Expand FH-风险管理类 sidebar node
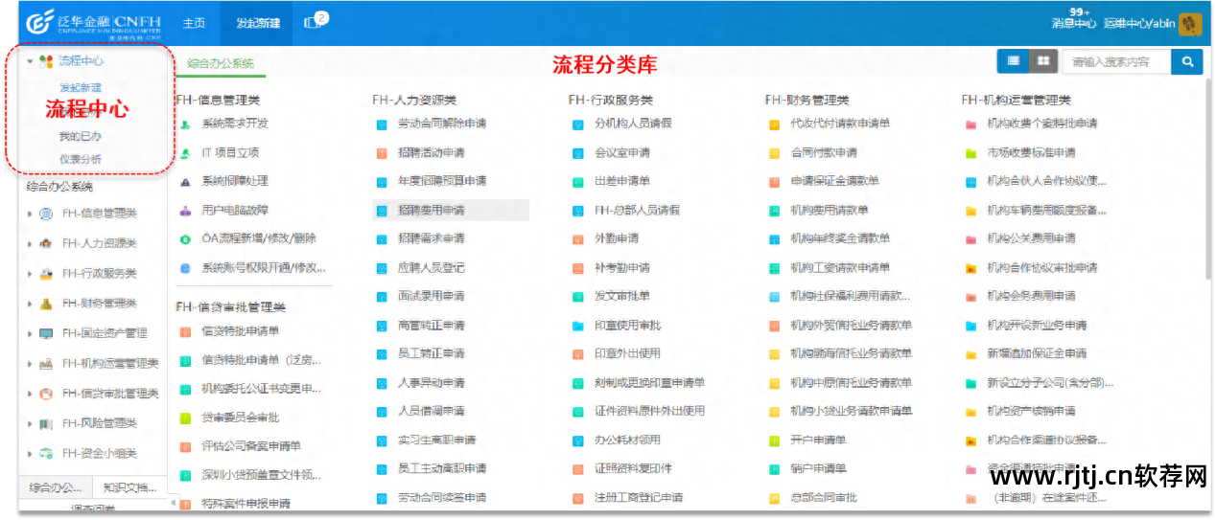 30,423
